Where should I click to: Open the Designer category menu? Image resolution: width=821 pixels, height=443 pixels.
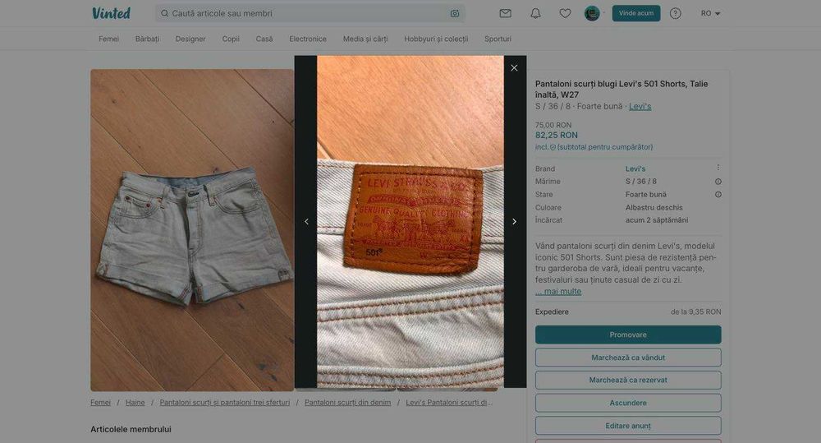[x=190, y=39]
